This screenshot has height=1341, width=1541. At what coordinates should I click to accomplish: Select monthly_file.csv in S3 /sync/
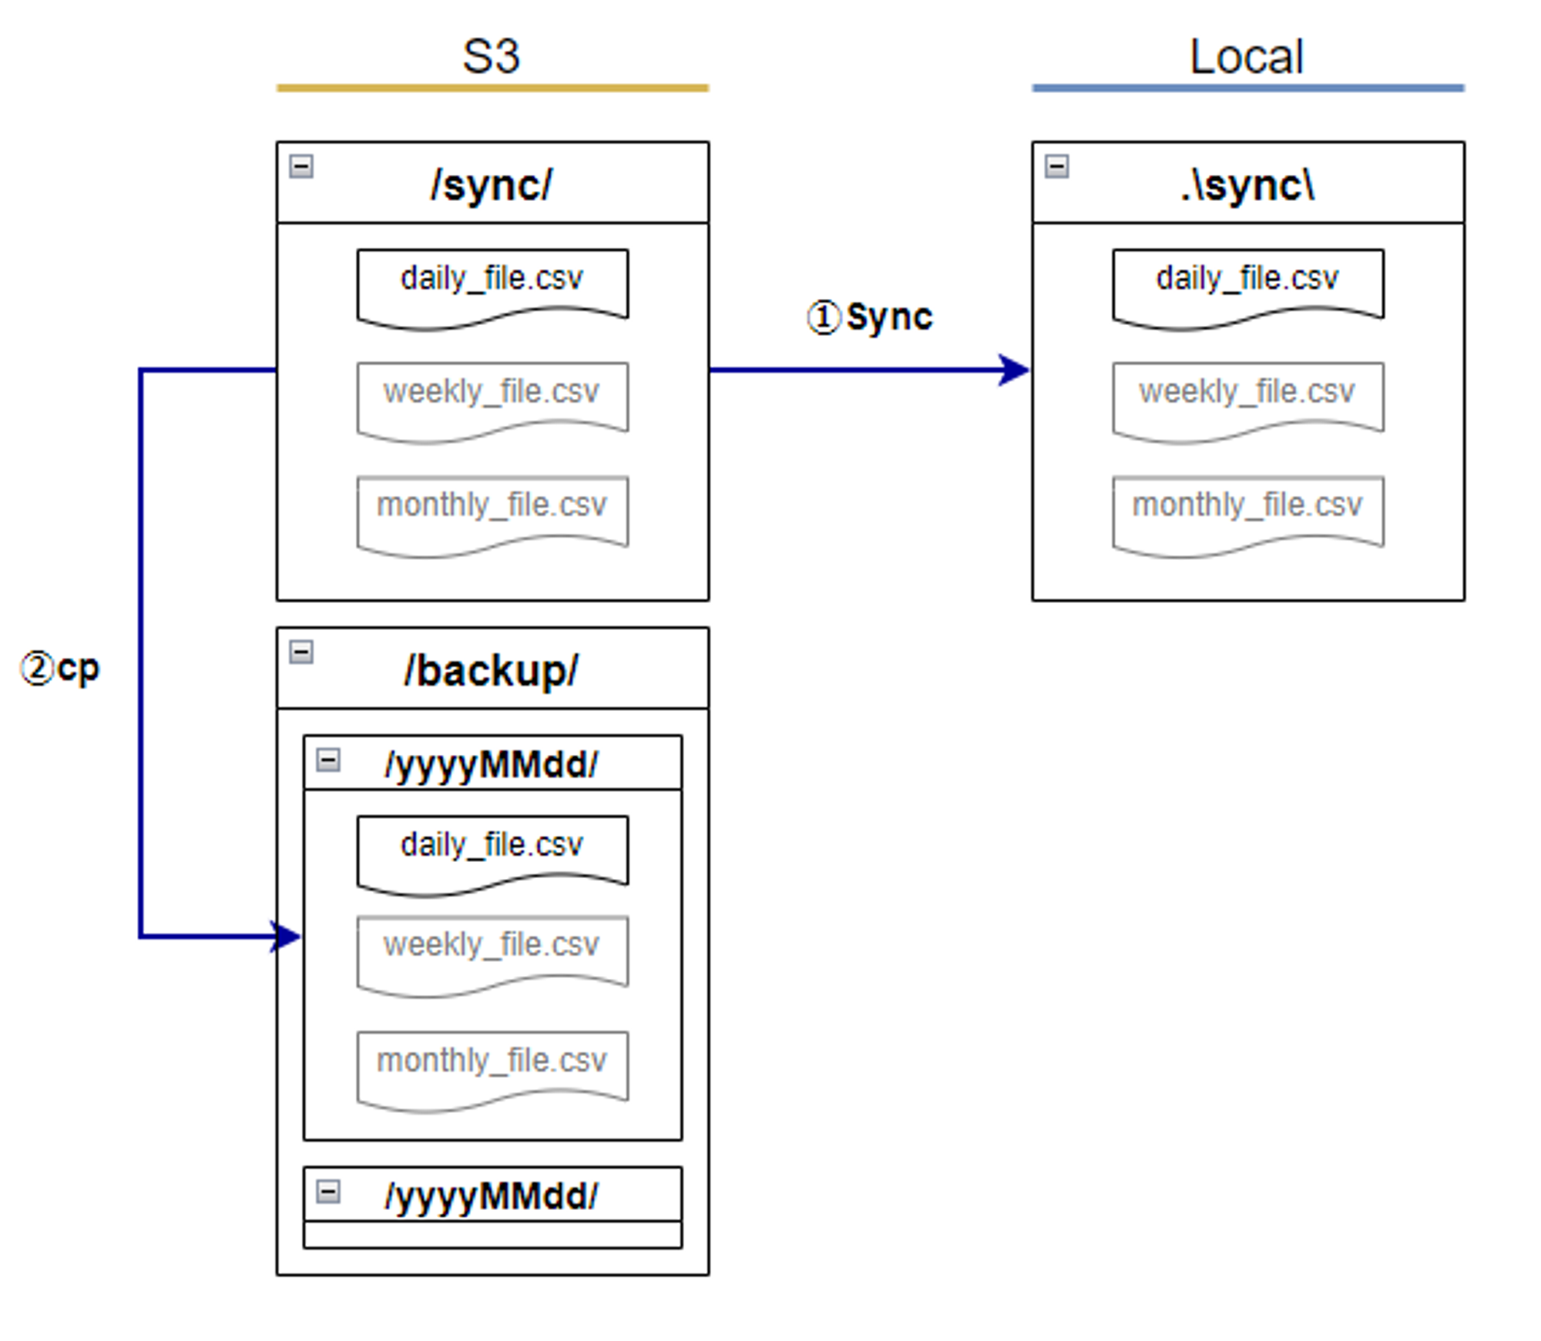tap(492, 516)
